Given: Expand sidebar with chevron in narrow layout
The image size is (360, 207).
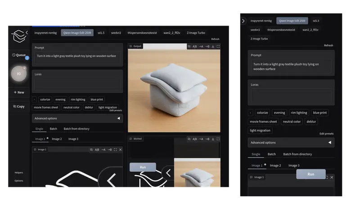Looking at the screenshot, I should tap(243, 21).
